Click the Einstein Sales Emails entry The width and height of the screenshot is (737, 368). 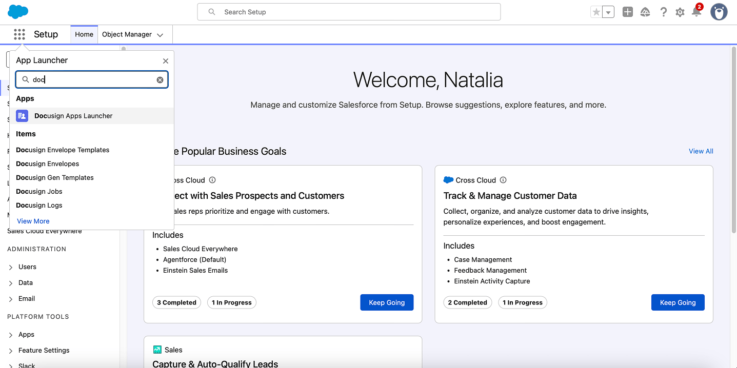(x=195, y=270)
